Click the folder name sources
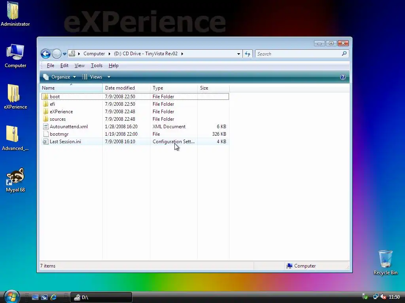Screen dimensions: 405x303 pyautogui.click(x=58, y=119)
